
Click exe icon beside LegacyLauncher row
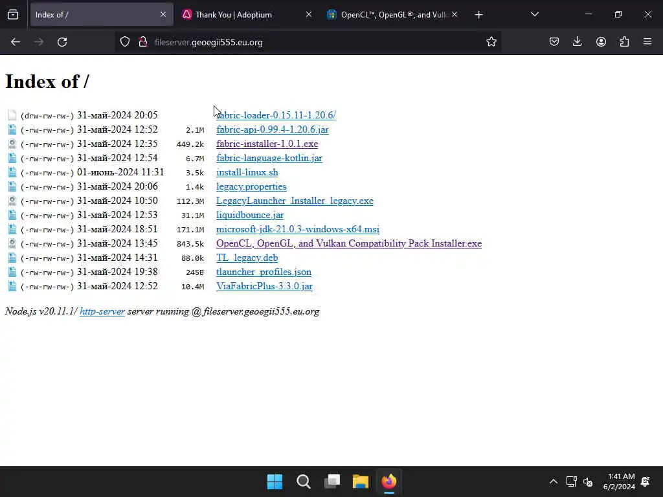pos(12,201)
